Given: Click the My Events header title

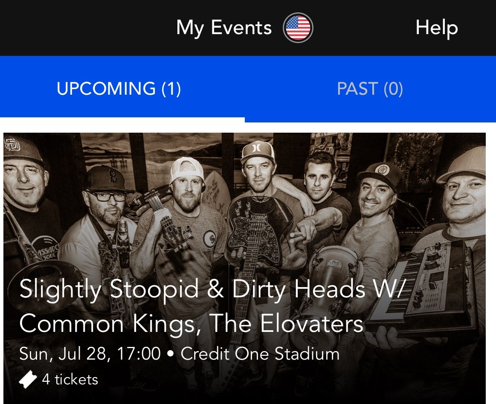Looking at the screenshot, I should tap(223, 28).
